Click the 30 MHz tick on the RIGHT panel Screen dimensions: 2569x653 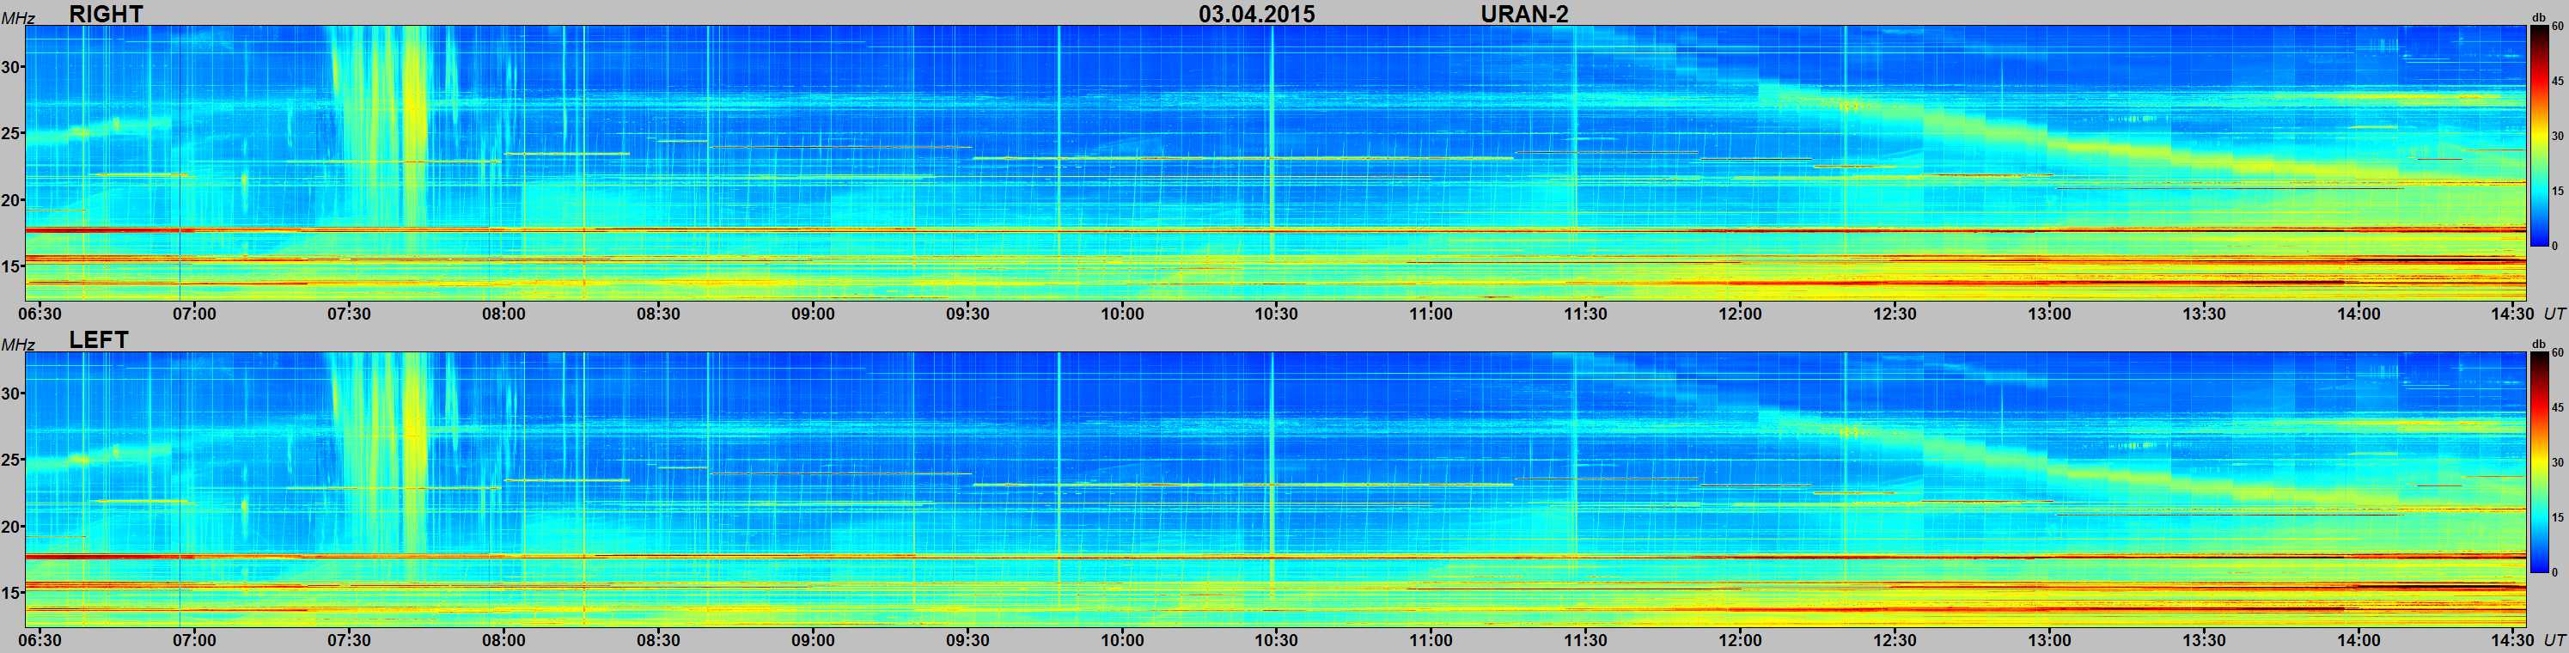click(12, 67)
